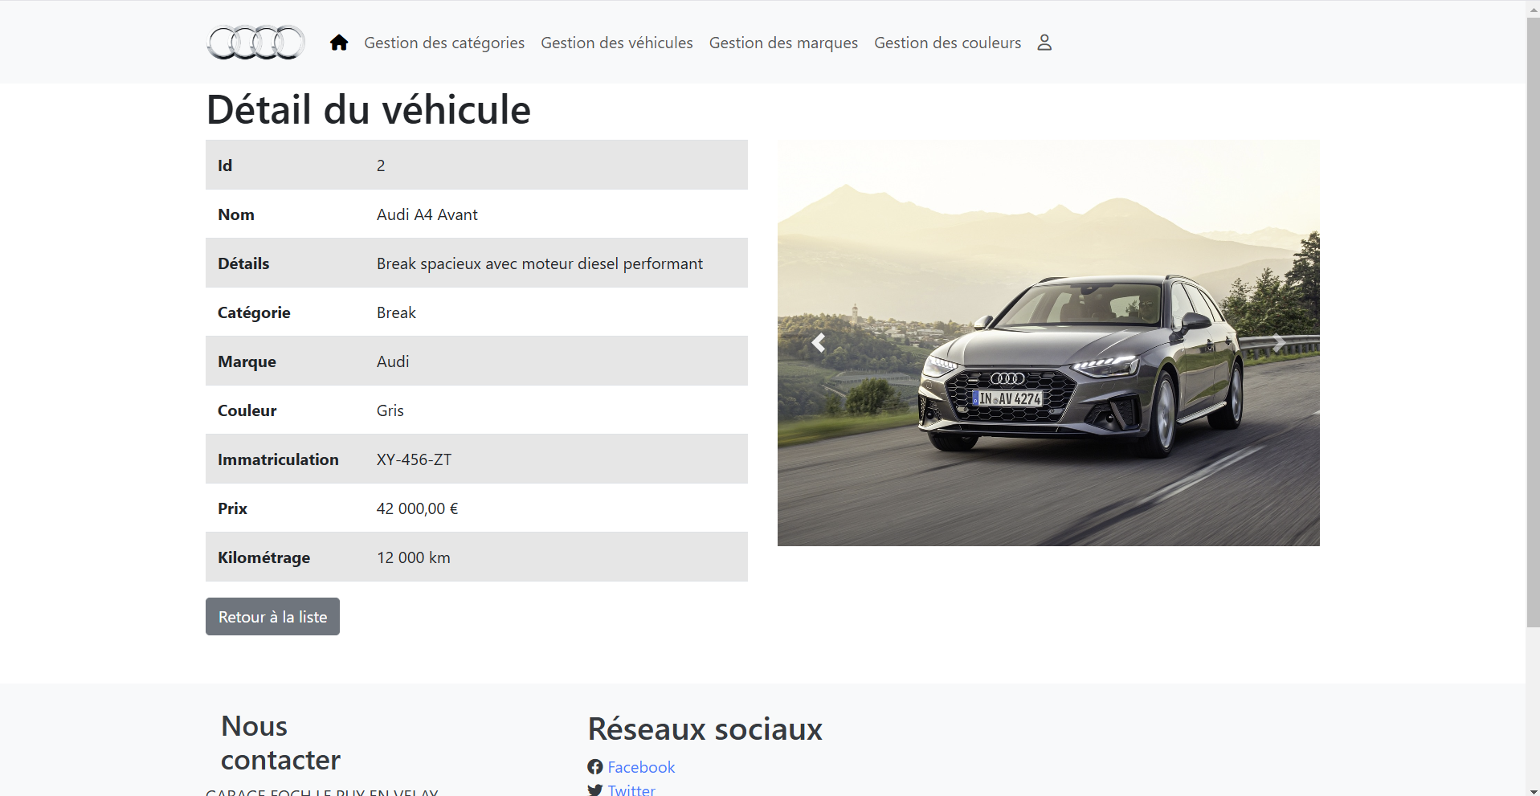Show previous carousel image with left arrow
The image size is (1540, 796).
819,343
